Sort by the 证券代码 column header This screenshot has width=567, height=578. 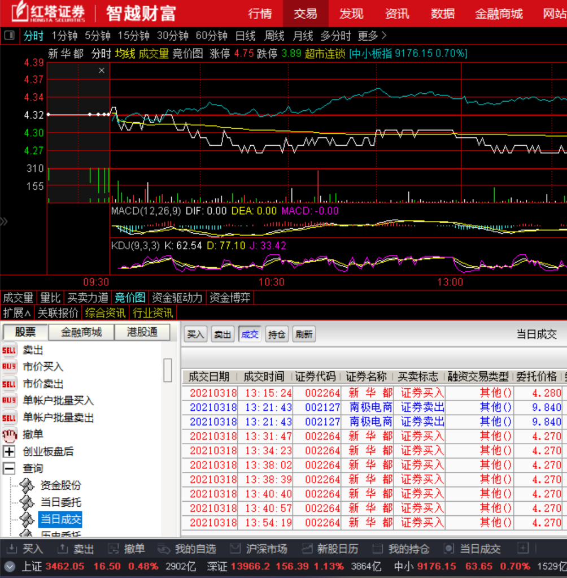pos(315,377)
